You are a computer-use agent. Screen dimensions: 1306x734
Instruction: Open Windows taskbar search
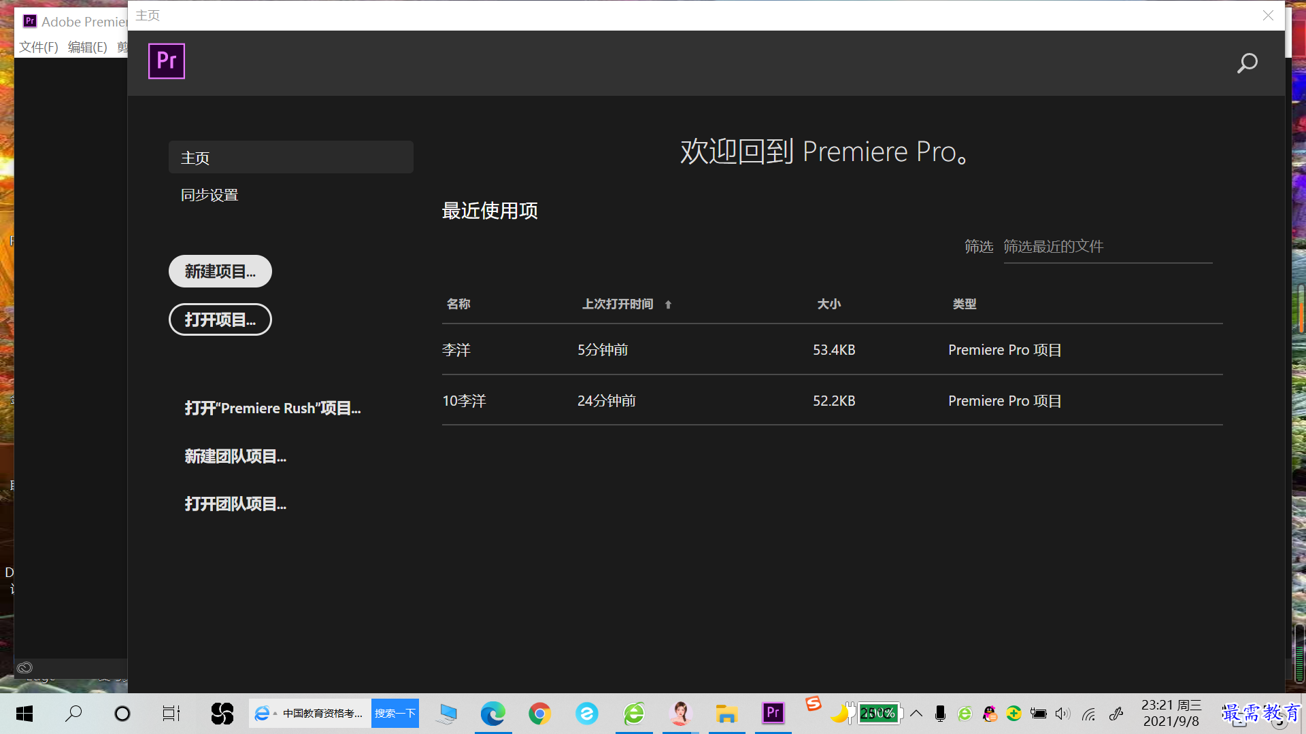(73, 714)
